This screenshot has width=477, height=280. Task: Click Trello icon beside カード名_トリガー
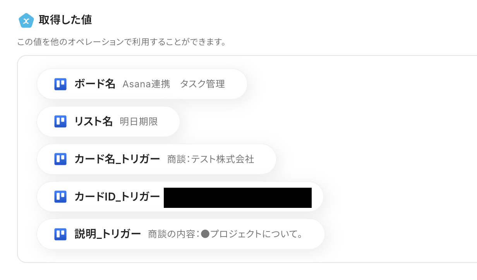(x=60, y=159)
